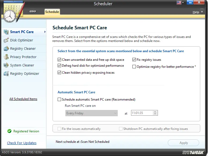Screen dimensions: 208x156
Task: Click the Disk Optimizer sidebar icon
Action: (6, 40)
